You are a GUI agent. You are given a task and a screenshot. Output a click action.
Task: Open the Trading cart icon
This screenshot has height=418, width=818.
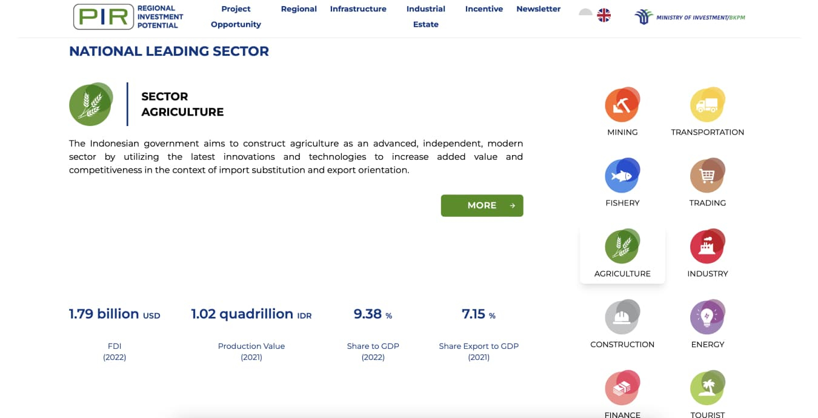707,176
